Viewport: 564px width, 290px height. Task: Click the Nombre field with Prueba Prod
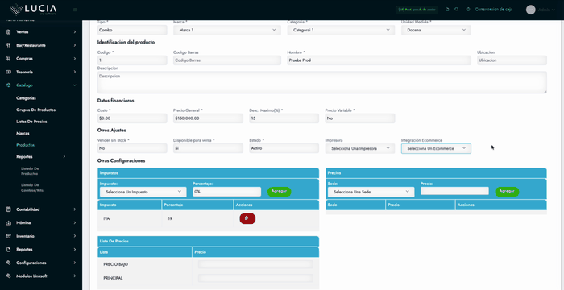[379, 60]
